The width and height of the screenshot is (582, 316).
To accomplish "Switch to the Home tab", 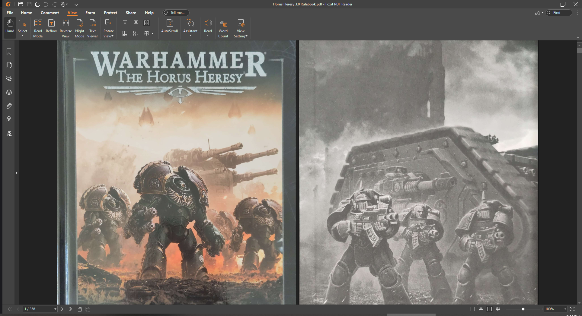I will 27,13.
